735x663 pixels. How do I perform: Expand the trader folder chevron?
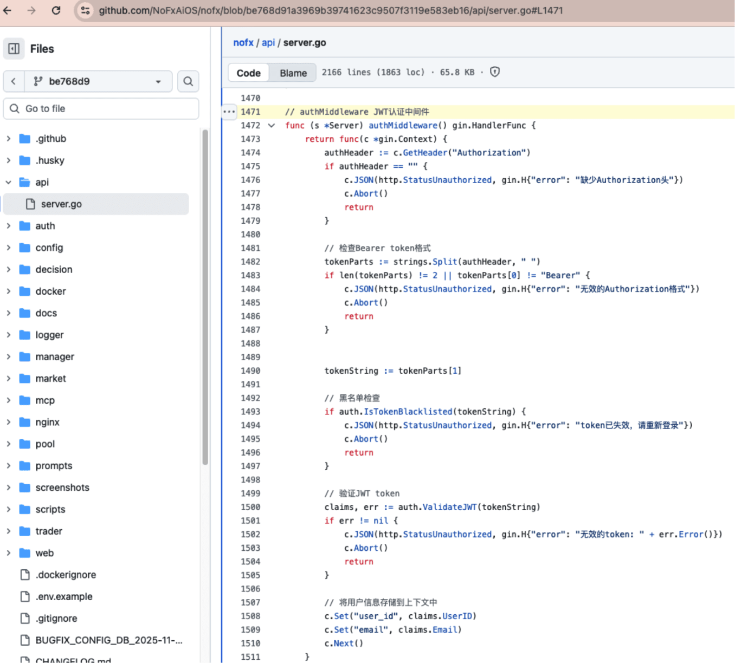click(9, 531)
